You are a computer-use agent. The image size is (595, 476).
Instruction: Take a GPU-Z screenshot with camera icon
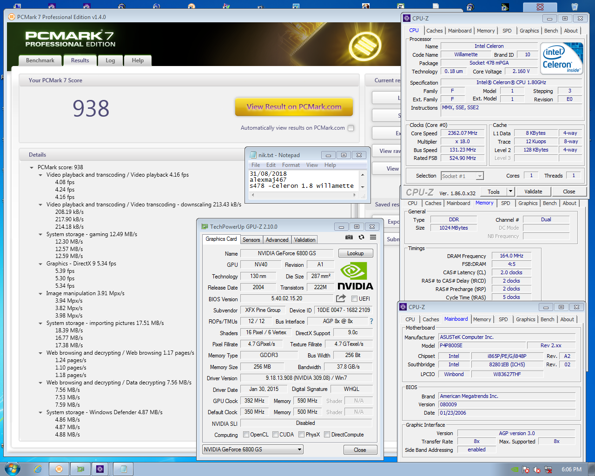(349, 237)
